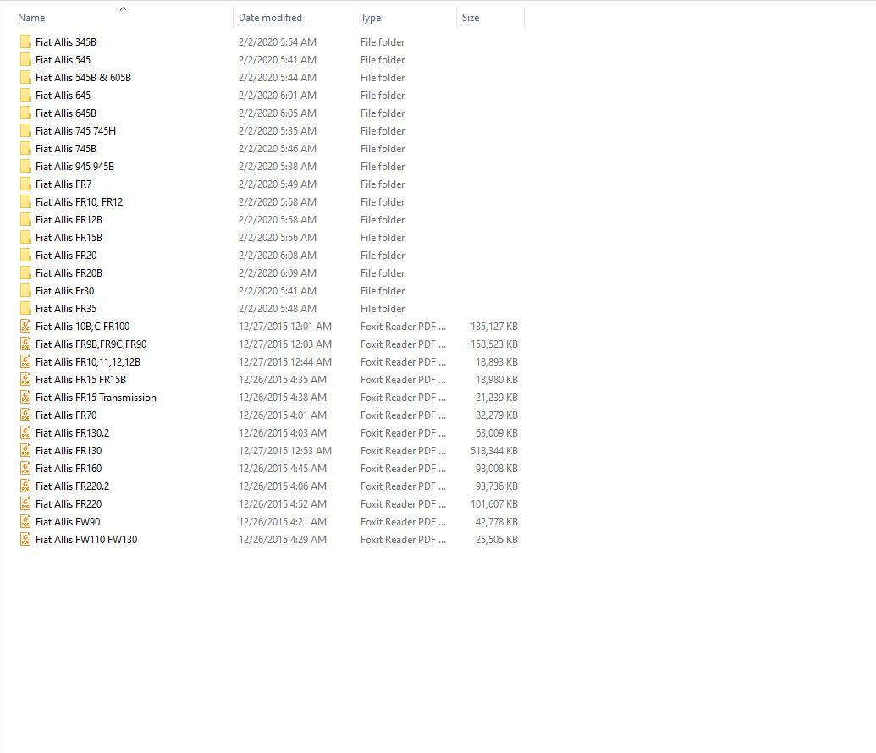Click the '42,778 KB' size value

tap(497, 522)
